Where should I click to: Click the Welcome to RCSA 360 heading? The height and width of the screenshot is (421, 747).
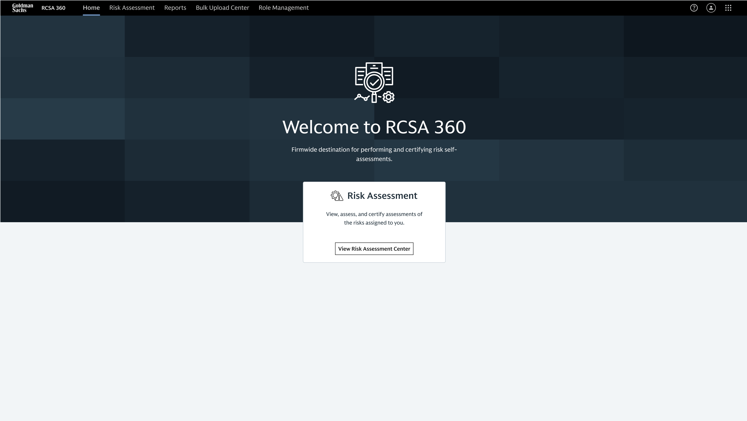click(374, 127)
